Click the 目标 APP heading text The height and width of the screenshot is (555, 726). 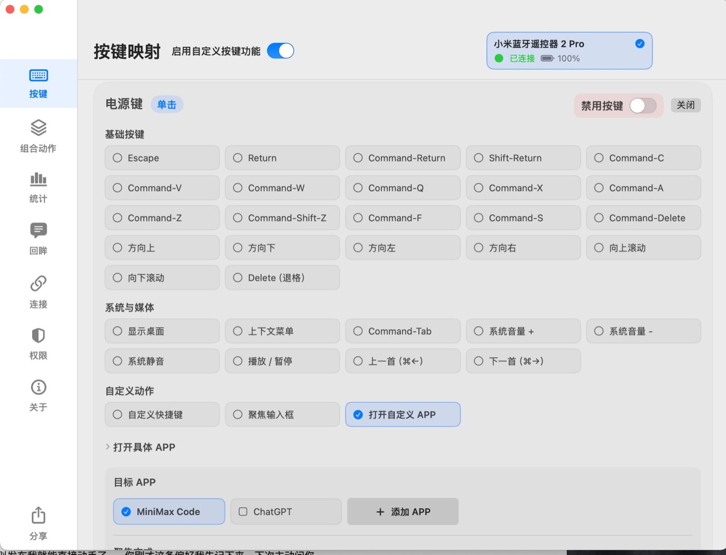pyautogui.click(x=135, y=482)
